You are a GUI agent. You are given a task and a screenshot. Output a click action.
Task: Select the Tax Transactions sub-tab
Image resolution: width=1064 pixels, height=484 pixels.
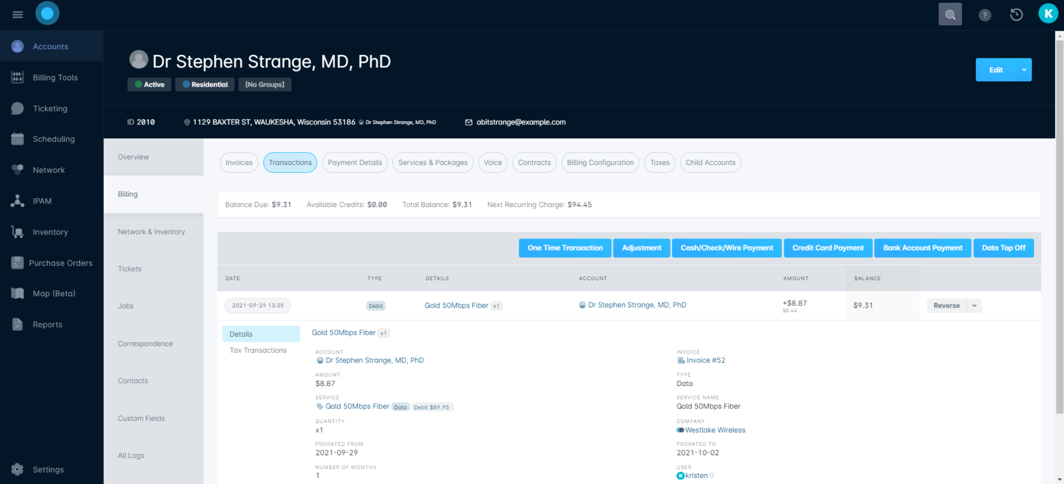(258, 351)
